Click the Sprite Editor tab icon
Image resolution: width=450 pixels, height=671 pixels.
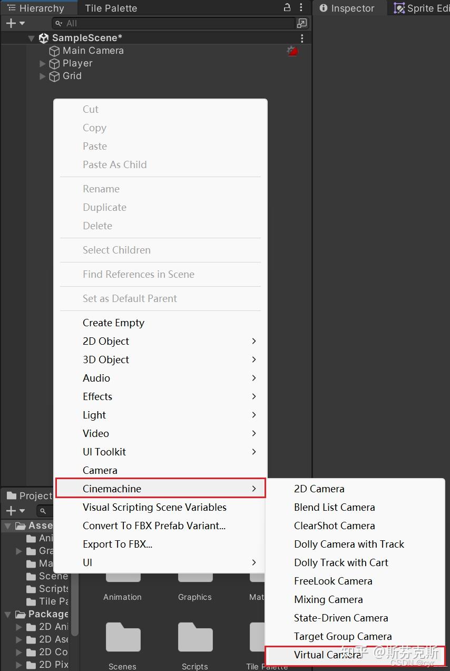(399, 8)
